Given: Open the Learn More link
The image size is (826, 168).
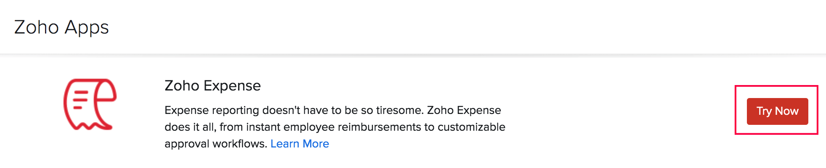Looking at the screenshot, I should point(300,144).
